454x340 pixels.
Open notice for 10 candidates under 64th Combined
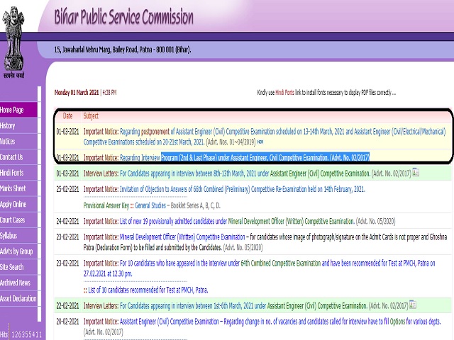(x=260, y=268)
